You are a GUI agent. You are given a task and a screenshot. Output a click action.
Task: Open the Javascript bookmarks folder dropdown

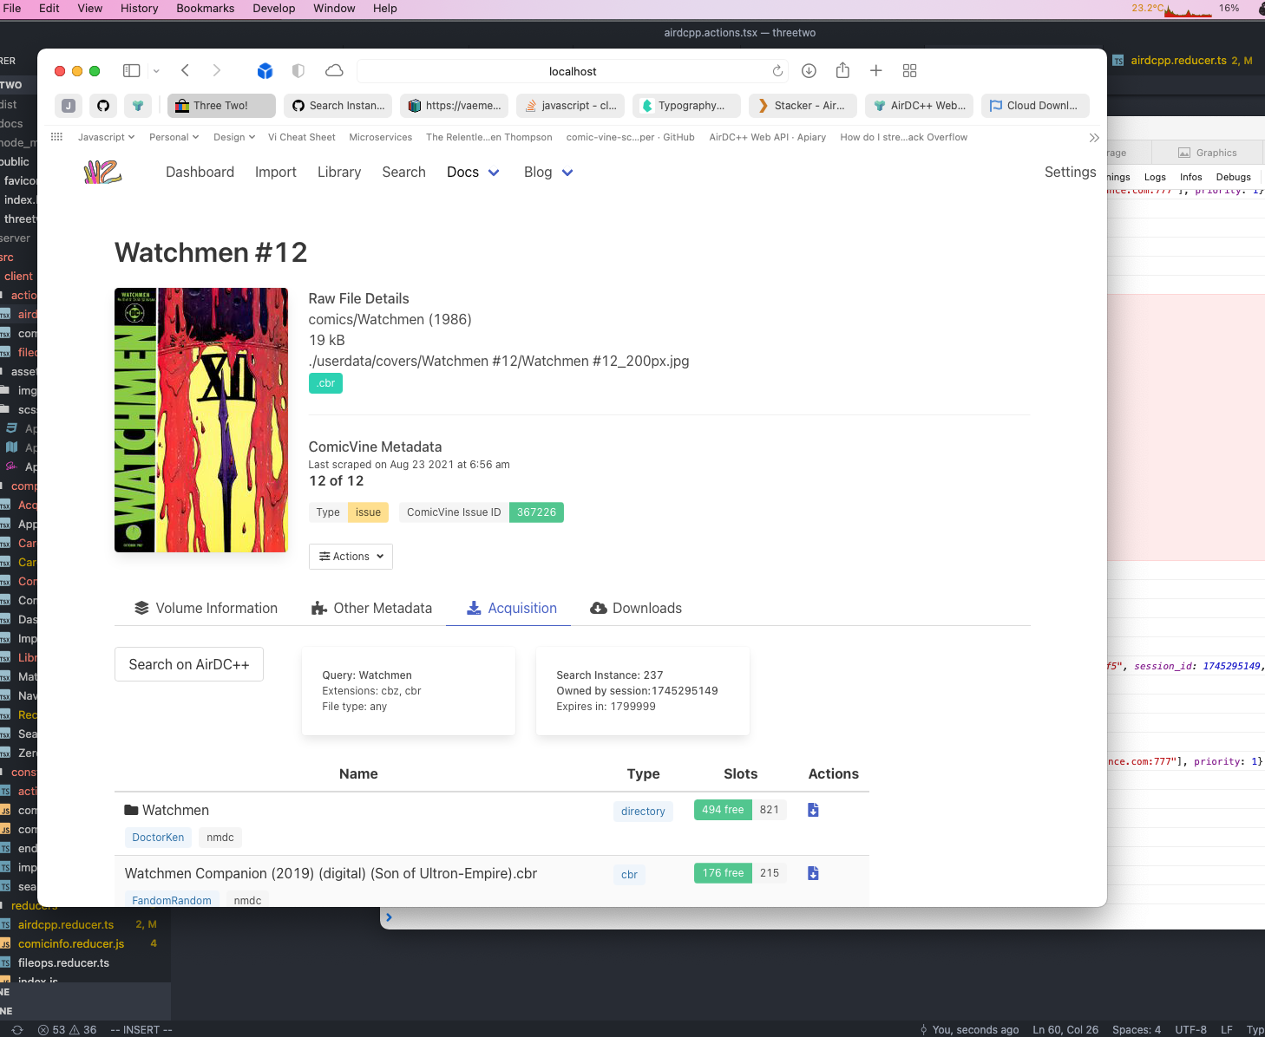[x=106, y=137]
